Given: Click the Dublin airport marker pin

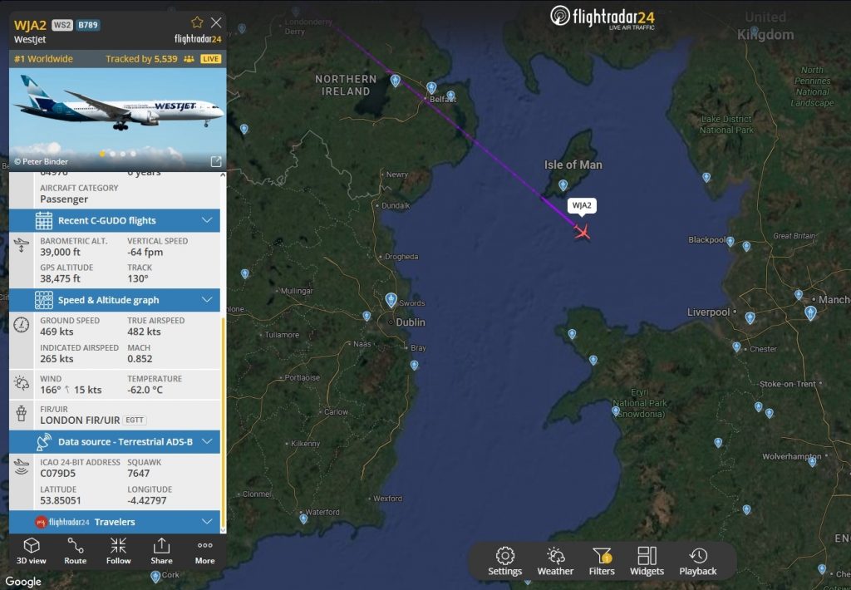Looking at the screenshot, I should (391, 300).
